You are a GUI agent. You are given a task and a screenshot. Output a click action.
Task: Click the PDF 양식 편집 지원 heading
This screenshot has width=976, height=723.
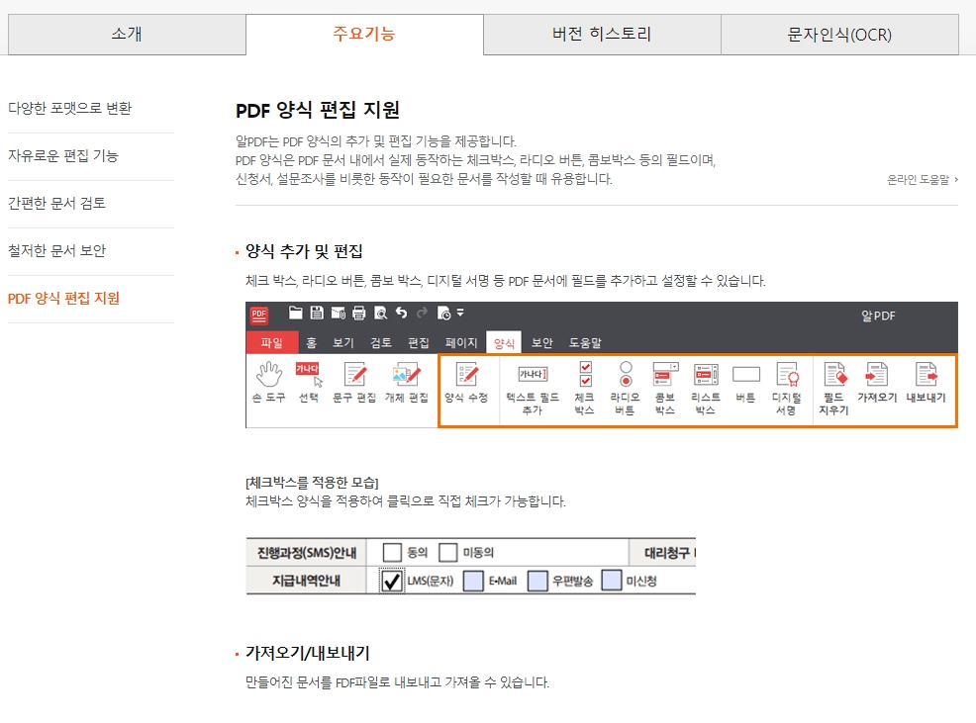(318, 111)
